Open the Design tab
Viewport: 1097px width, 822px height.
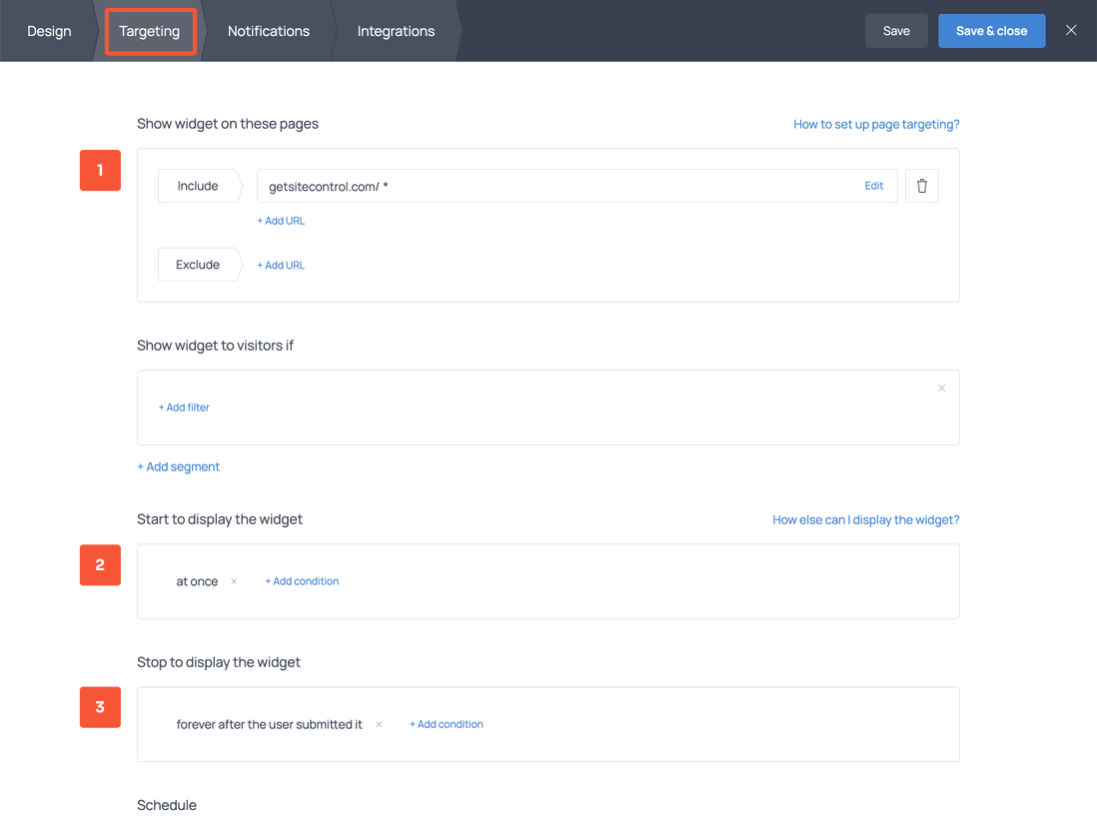pos(49,31)
